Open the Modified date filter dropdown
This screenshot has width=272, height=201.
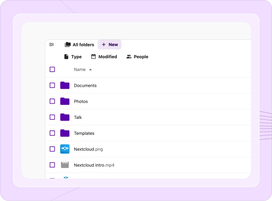click(x=104, y=57)
